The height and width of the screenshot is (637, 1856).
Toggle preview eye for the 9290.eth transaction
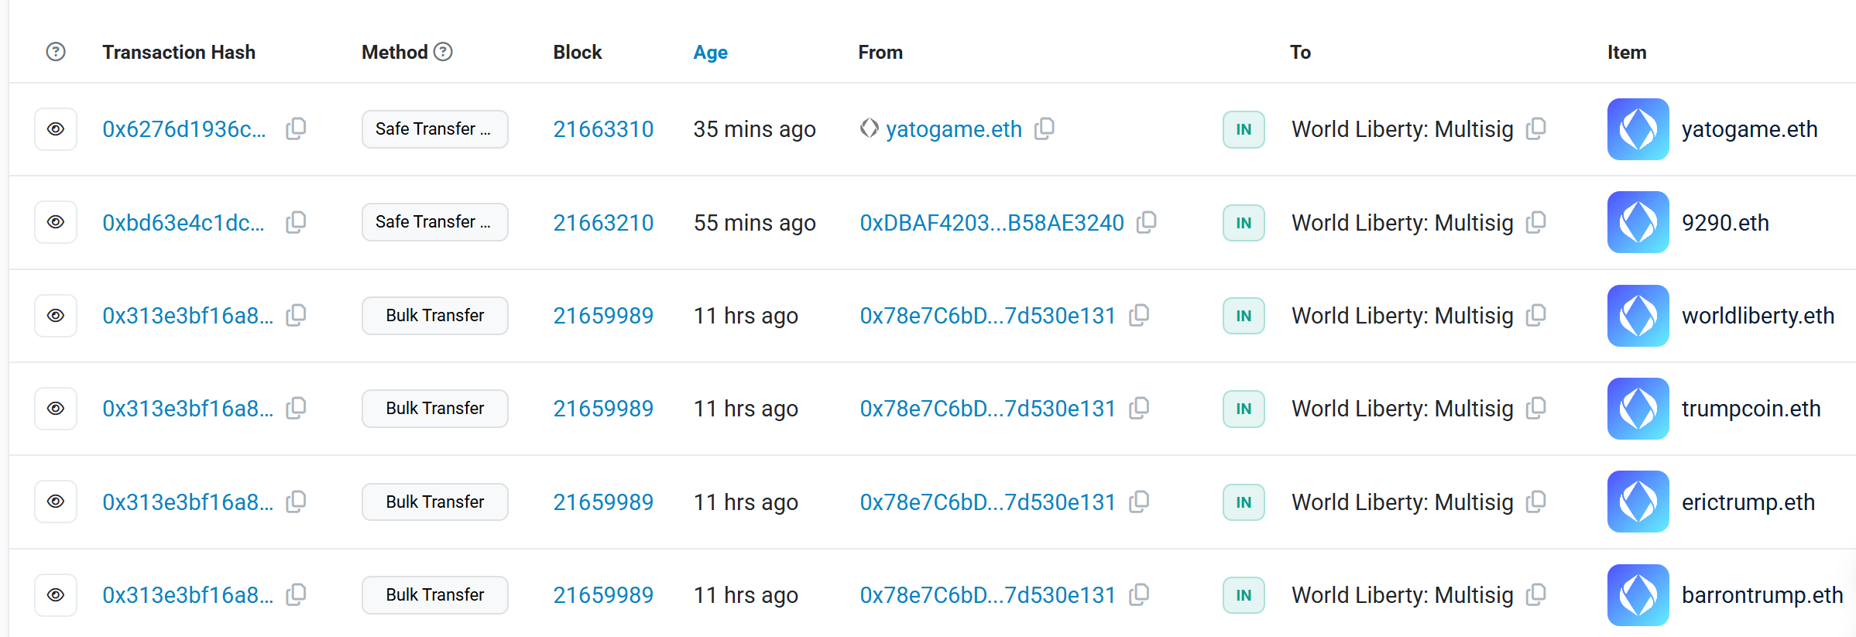[56, 222]
